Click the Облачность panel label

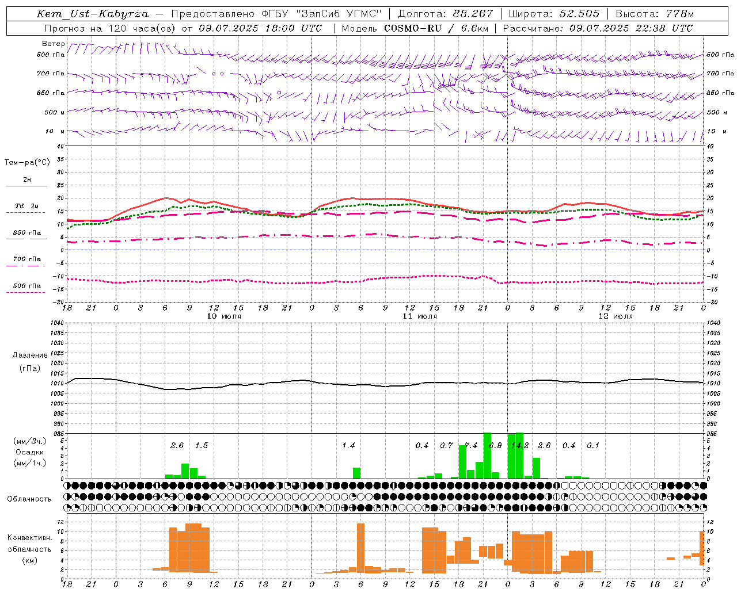[x=29, y=499]
